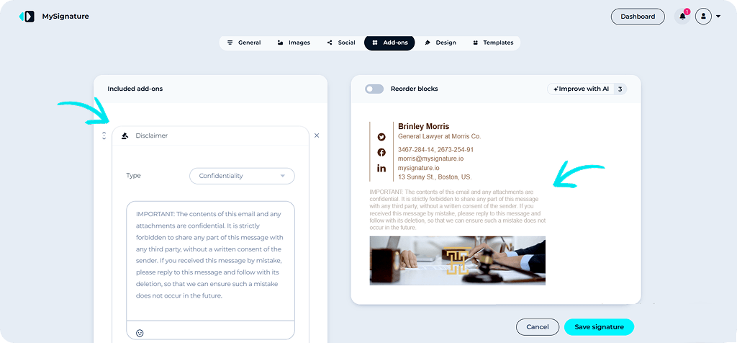
Task: Click the Save signature button
Action: pyautogui.click(x=599, y=327)
